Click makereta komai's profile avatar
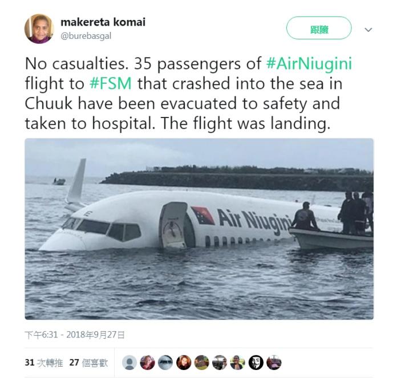 coord(39,29)
